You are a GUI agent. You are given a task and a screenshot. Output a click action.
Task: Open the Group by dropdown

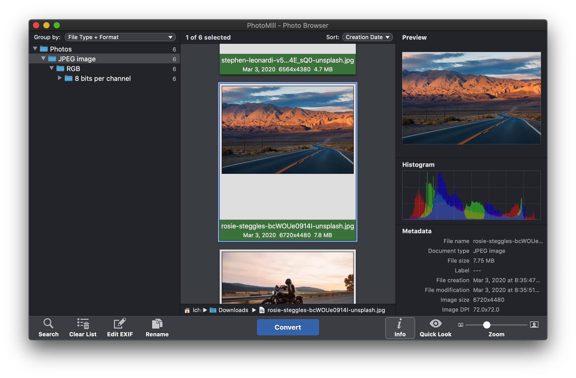click(x=120, y=37)
